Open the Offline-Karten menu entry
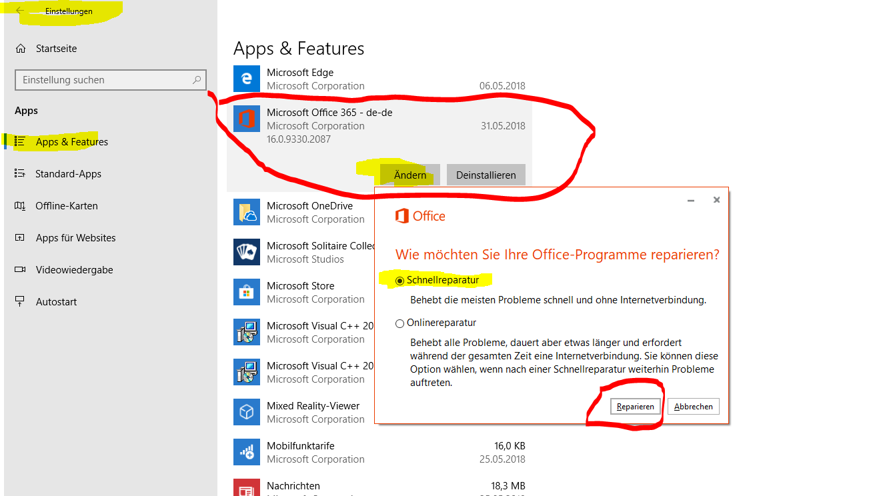Image resolution: width=895 pixels, height=496 pixels. pyautogui.click(x=67, y=206)
